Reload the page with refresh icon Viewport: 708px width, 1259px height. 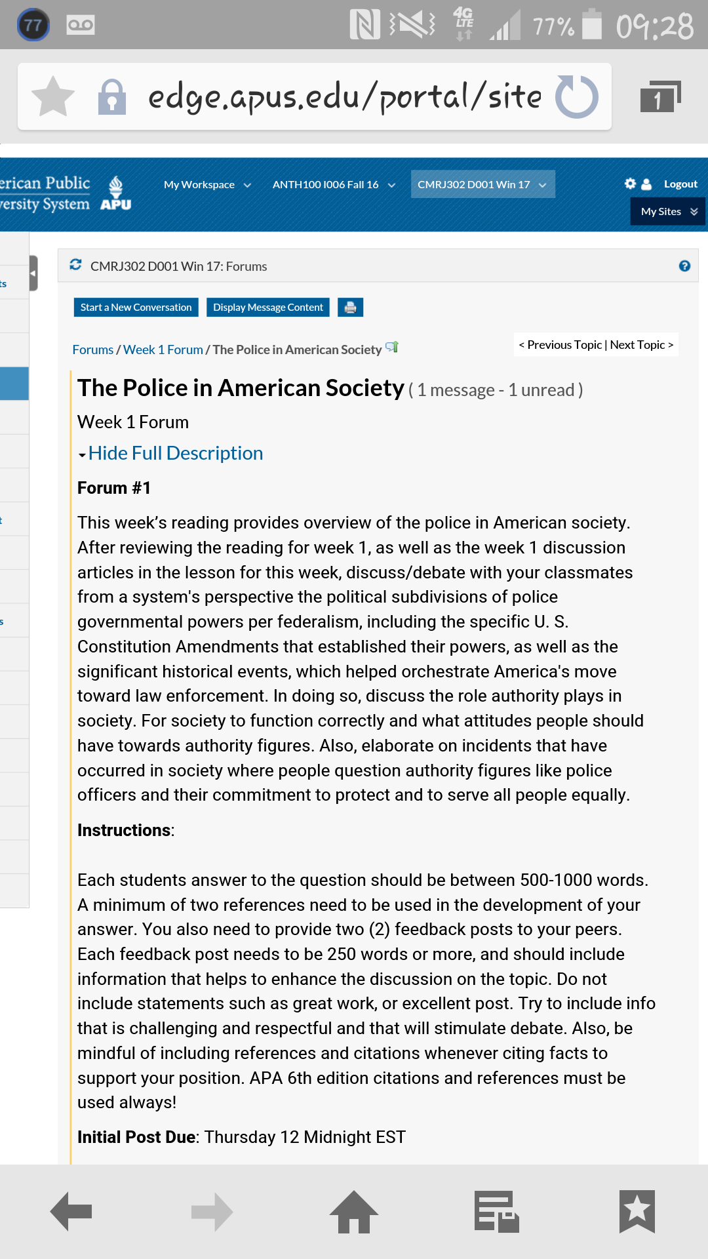(x=576, y=96)
